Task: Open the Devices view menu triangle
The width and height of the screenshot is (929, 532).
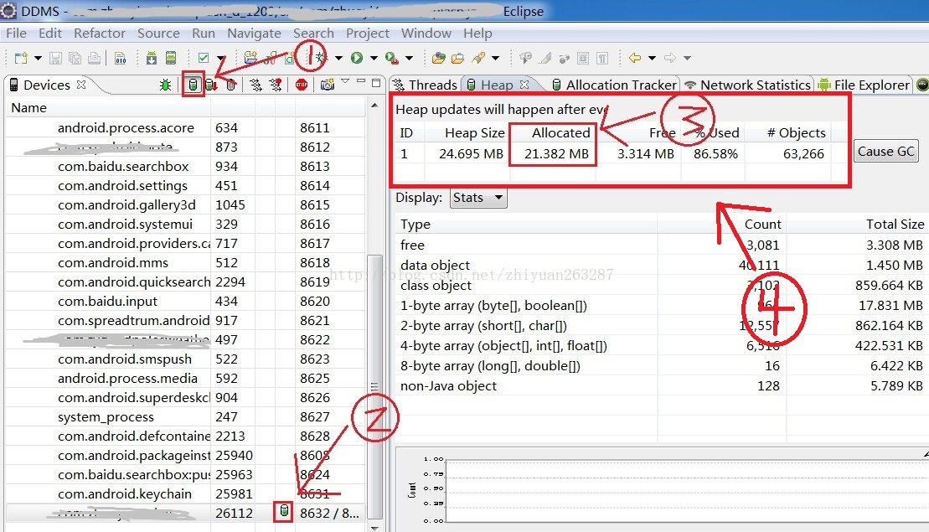Action: [345, 81]
